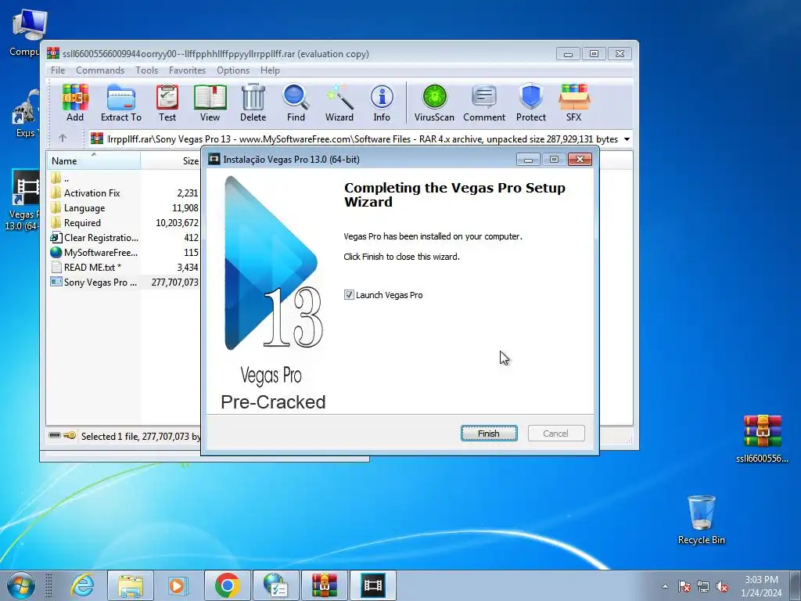Image resolution: width=801 pixels, height=601 pixels.
Task: Show archive Info
Action: coord(382,103)
